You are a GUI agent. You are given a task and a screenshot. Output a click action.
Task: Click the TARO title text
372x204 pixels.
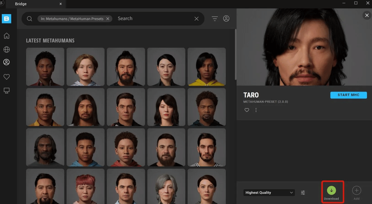[251, 95]
